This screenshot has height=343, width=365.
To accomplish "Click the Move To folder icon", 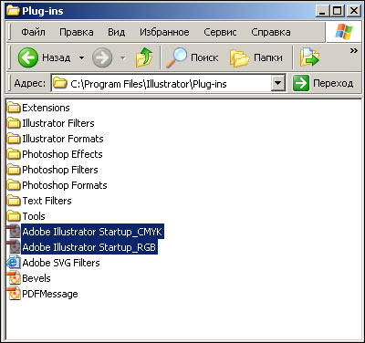I will click(x=309, y=57).
